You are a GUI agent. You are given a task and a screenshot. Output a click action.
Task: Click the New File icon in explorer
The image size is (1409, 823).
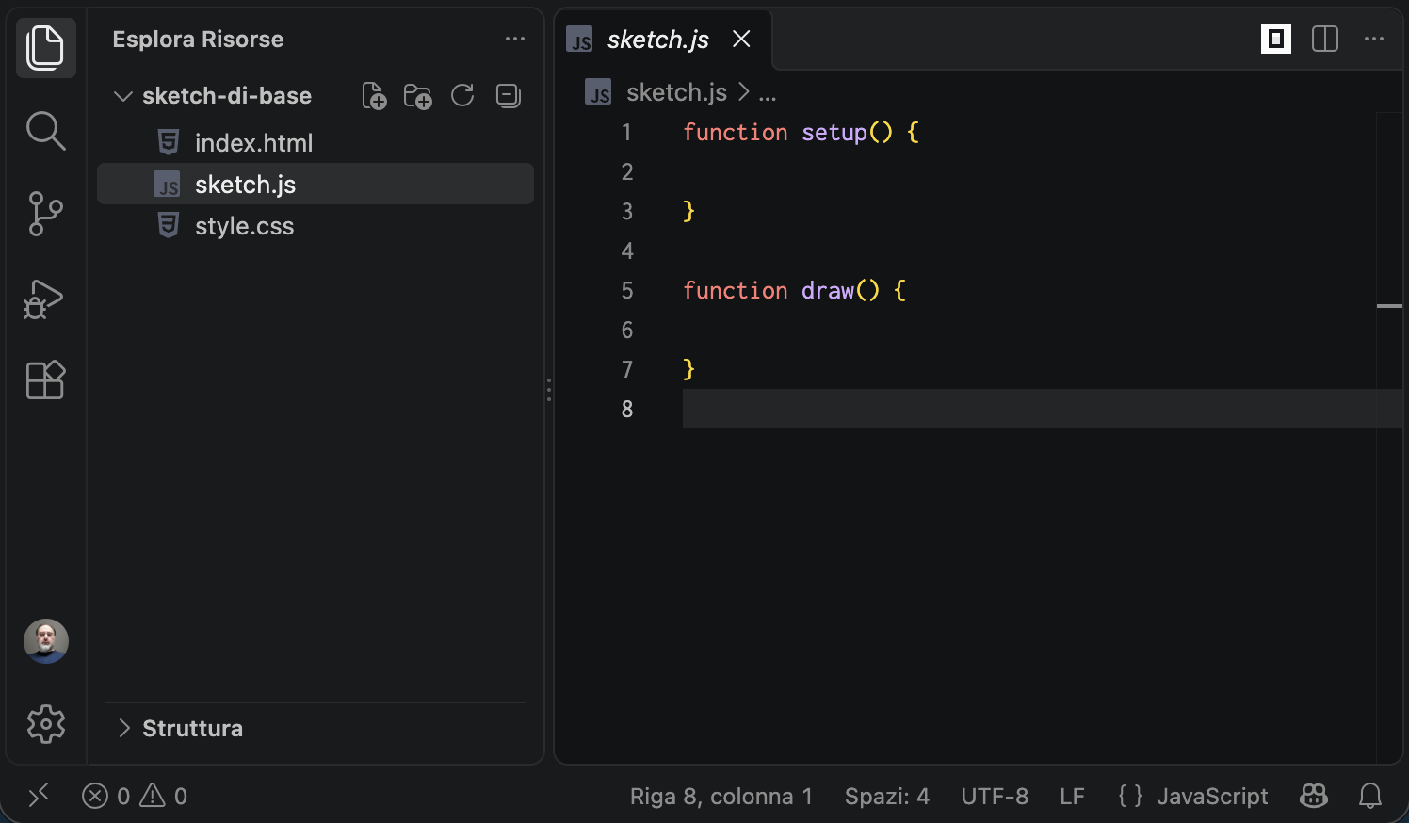pyautogui.click(x=374, y=96)
